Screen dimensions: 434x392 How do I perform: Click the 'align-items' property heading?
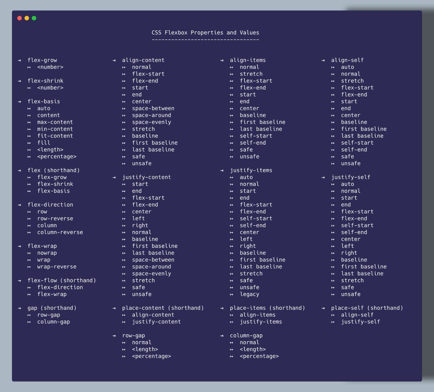pos(248,60)
